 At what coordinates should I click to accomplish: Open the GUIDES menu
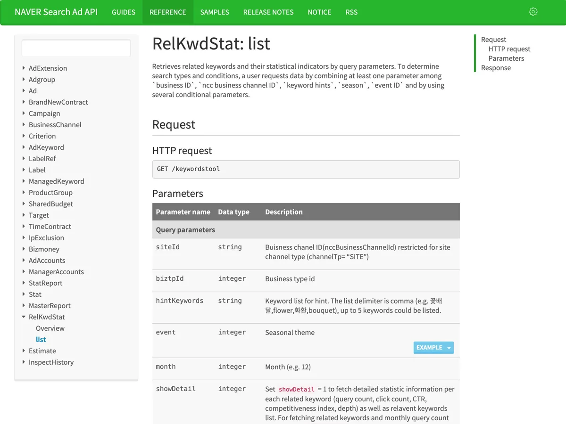pos(124,12)
